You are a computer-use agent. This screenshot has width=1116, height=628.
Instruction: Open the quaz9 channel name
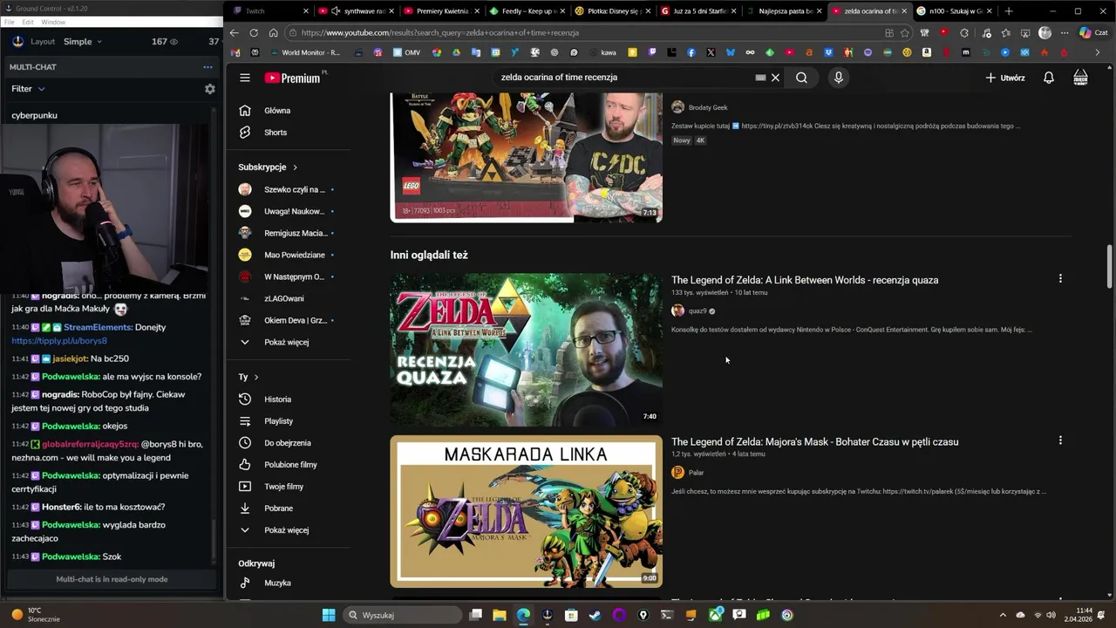697,311
